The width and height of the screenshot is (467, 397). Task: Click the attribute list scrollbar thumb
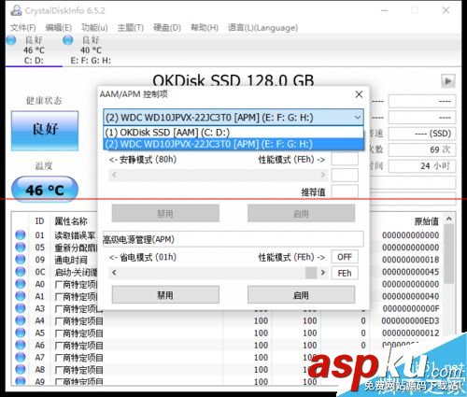449,254
